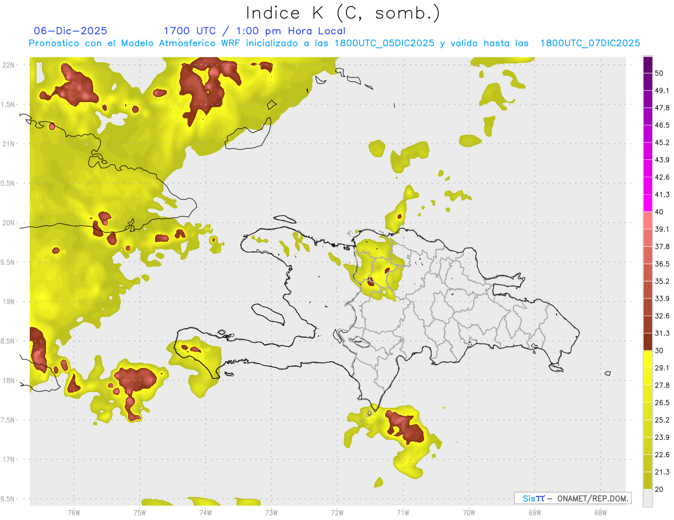Click colorbar value '27.8'

pos(662,385)
